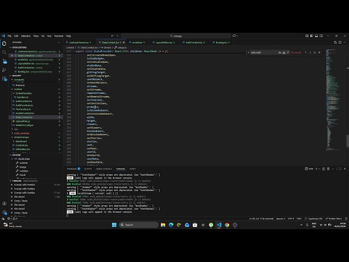Switch to the Output panel tab
The width and height of the screenshot is (349, 262).
point(88,169)
